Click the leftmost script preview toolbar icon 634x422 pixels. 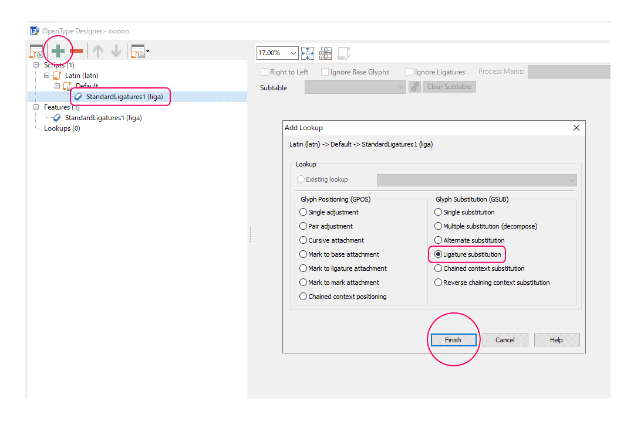[36, 52]
